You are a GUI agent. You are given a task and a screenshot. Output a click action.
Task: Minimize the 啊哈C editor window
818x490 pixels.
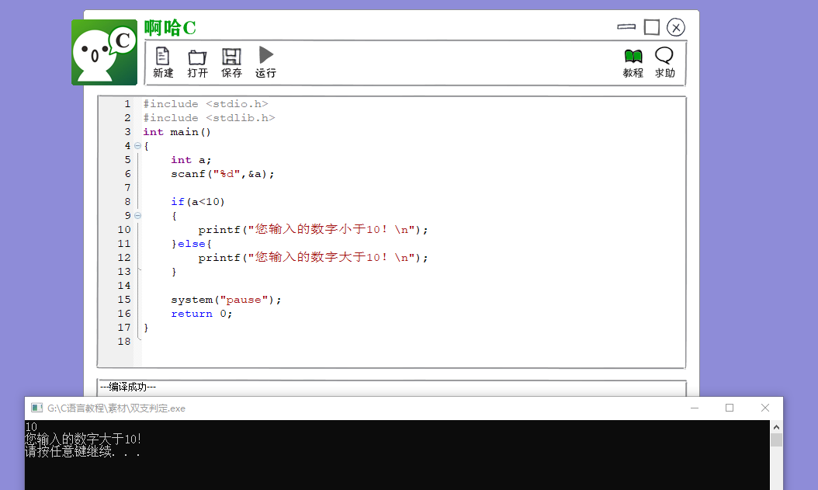(x=626, y=26)
